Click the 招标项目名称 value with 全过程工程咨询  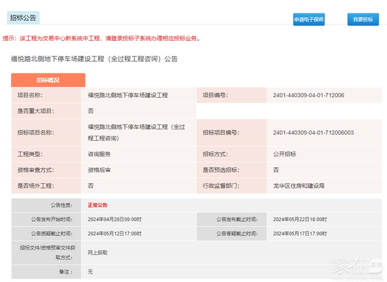(x=136, y=132)
